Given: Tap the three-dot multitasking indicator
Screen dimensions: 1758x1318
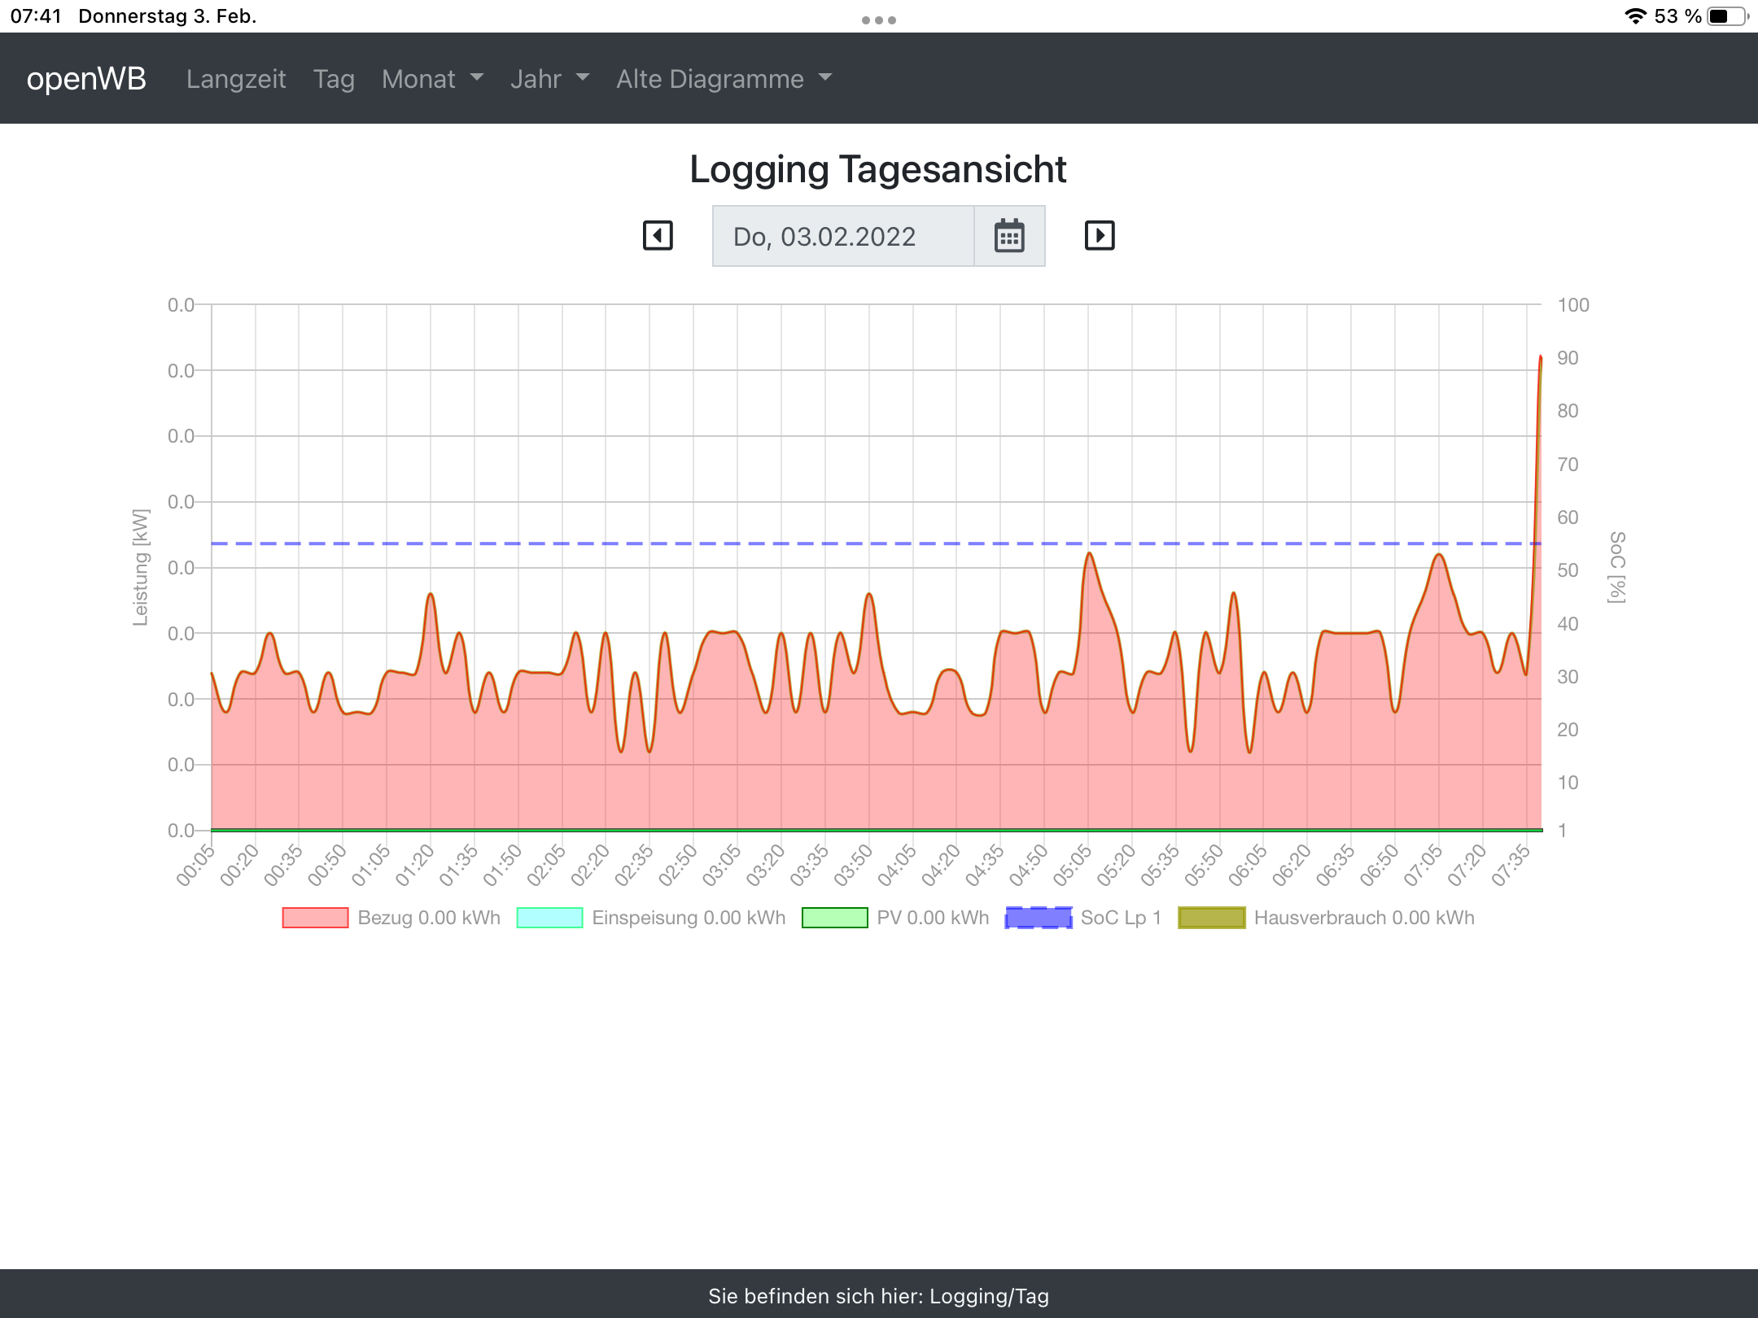Looking at the screenshot, I should [879, 20].
